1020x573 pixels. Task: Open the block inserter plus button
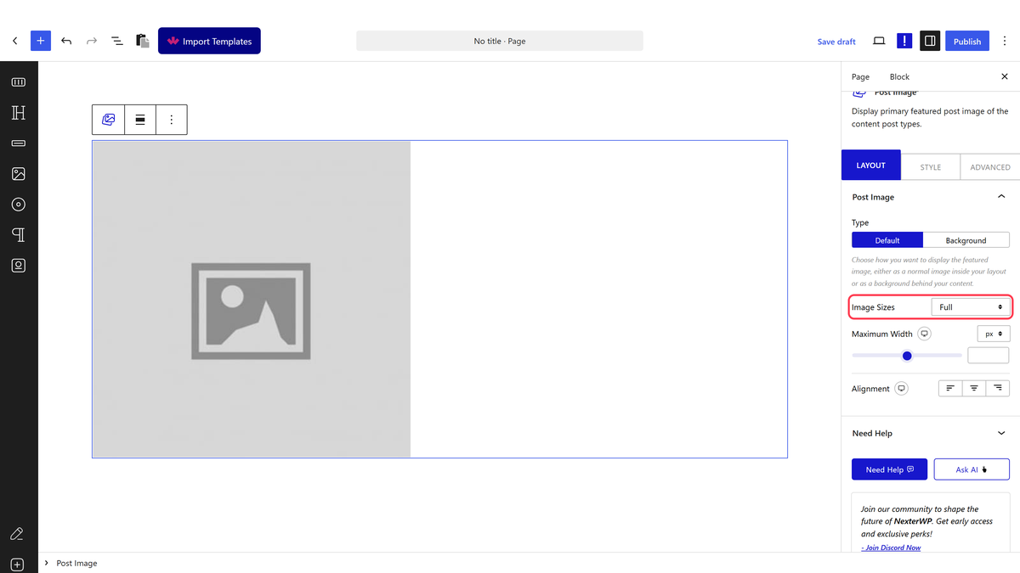point(41,41)
